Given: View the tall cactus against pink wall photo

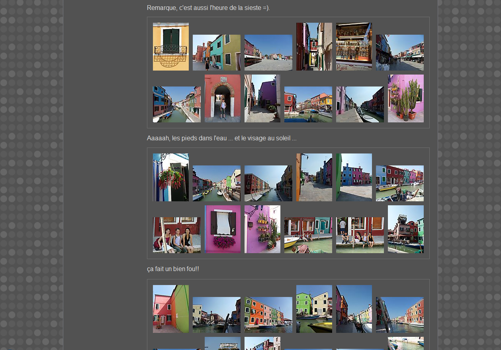Looking at the screenshot, I should [405, 98].
